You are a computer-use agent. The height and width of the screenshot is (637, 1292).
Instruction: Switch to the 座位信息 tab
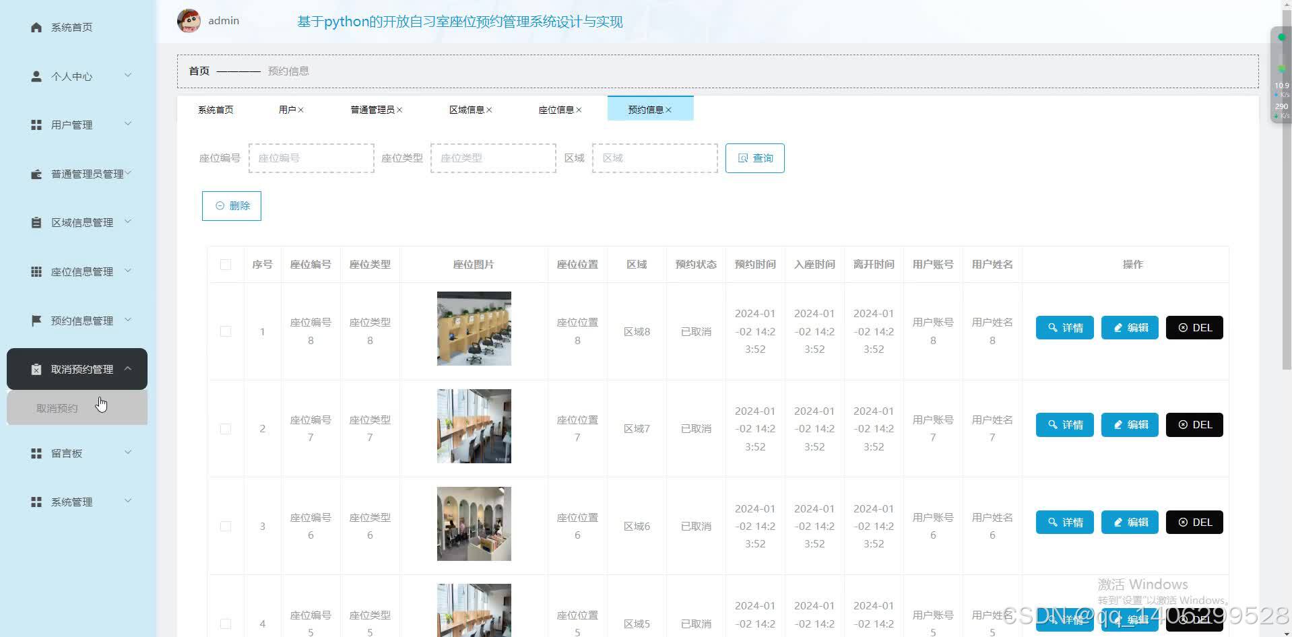pos(556,110)
